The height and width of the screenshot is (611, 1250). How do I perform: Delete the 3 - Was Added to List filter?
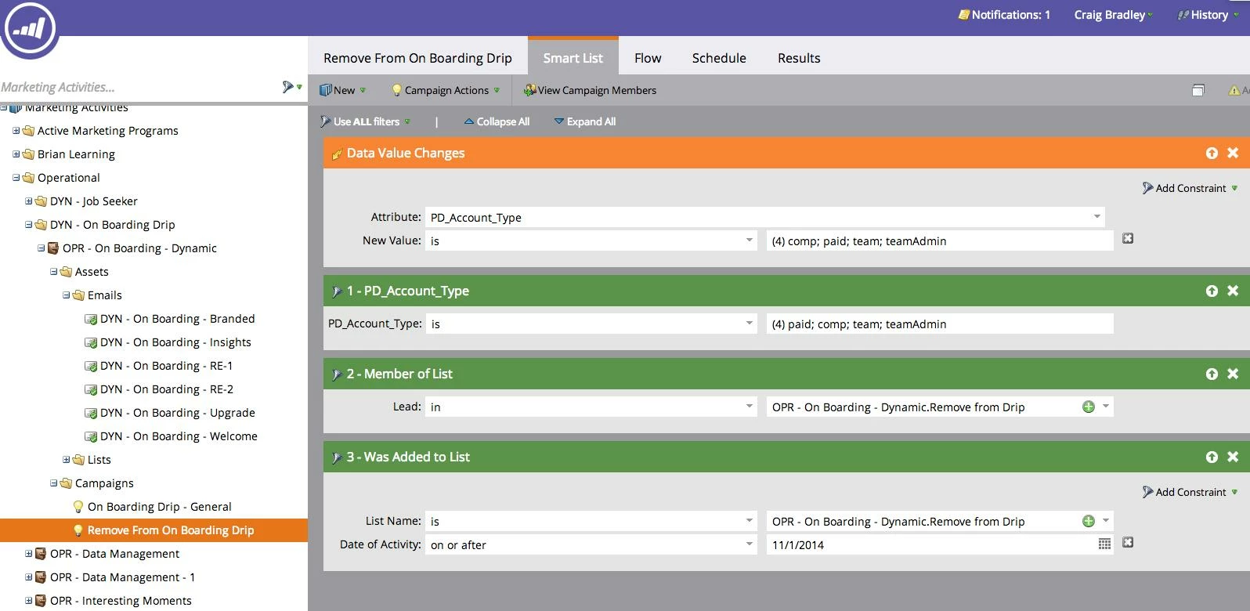1233,457
